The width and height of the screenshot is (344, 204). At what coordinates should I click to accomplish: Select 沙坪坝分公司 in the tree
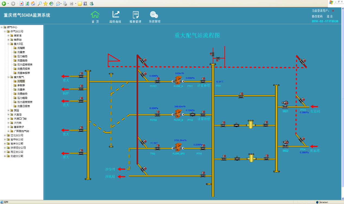(x=18, y=148)
